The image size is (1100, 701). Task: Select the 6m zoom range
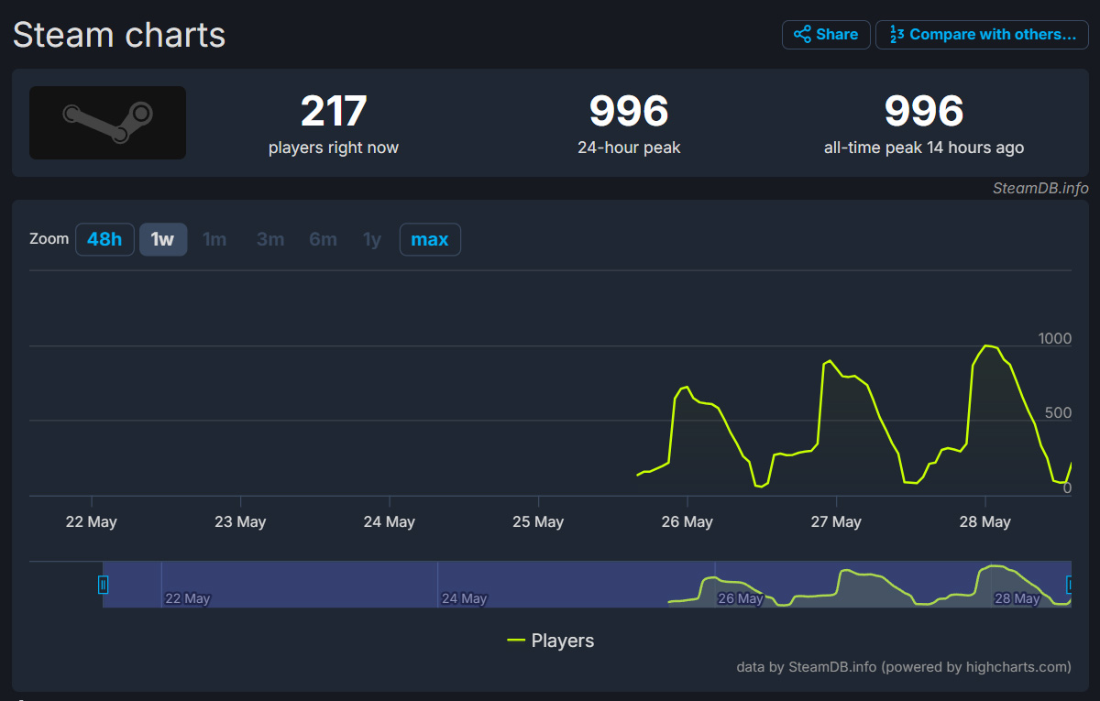[323, 239]
